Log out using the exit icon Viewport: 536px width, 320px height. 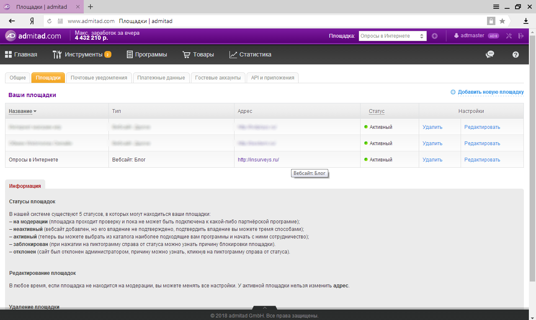coord(521,36)
